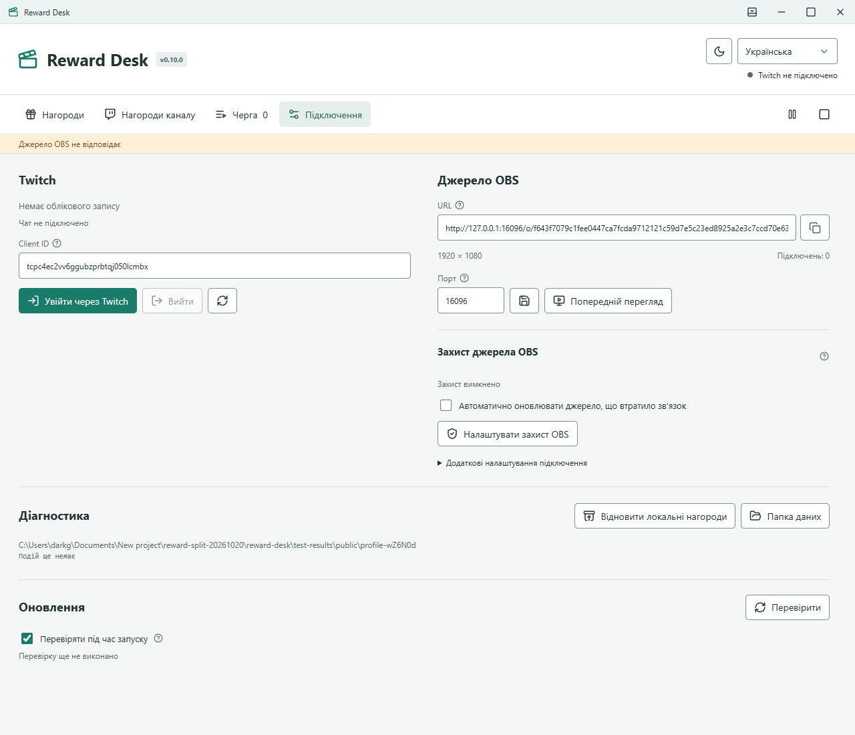The width and height of the screenshot is (855, 735).
Task: Enable automatic refresh of lost OBS source
Action: [446, 406]
